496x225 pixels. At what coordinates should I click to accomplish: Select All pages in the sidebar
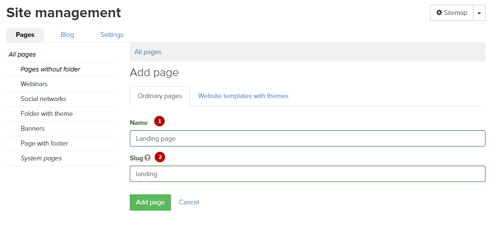click(x=22, y=55)
